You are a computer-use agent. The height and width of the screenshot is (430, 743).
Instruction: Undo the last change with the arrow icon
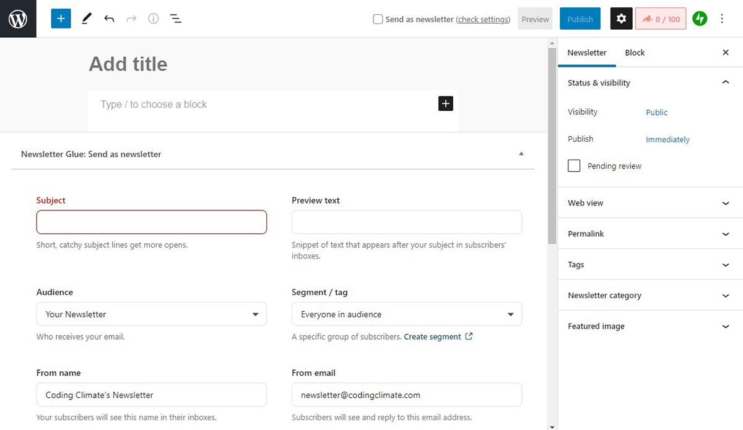coord(109,19)
